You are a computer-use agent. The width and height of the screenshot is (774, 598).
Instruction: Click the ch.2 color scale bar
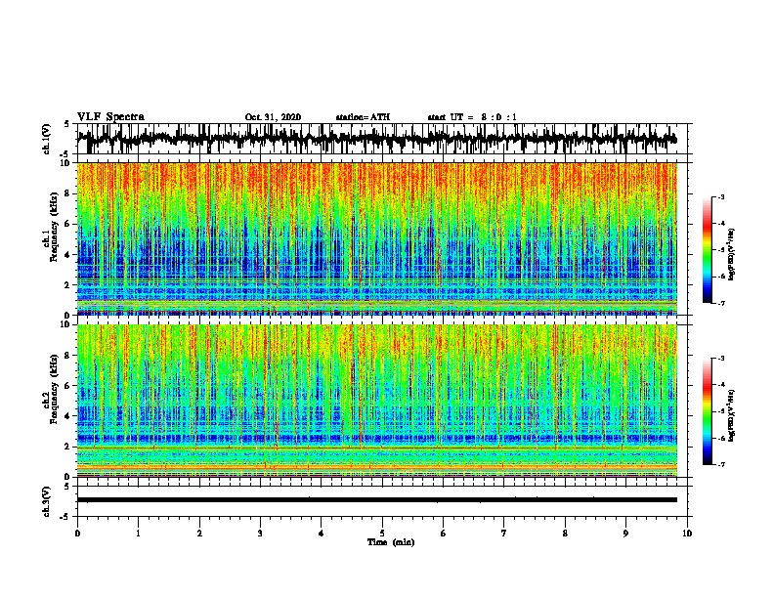click(x=707, y=411)
